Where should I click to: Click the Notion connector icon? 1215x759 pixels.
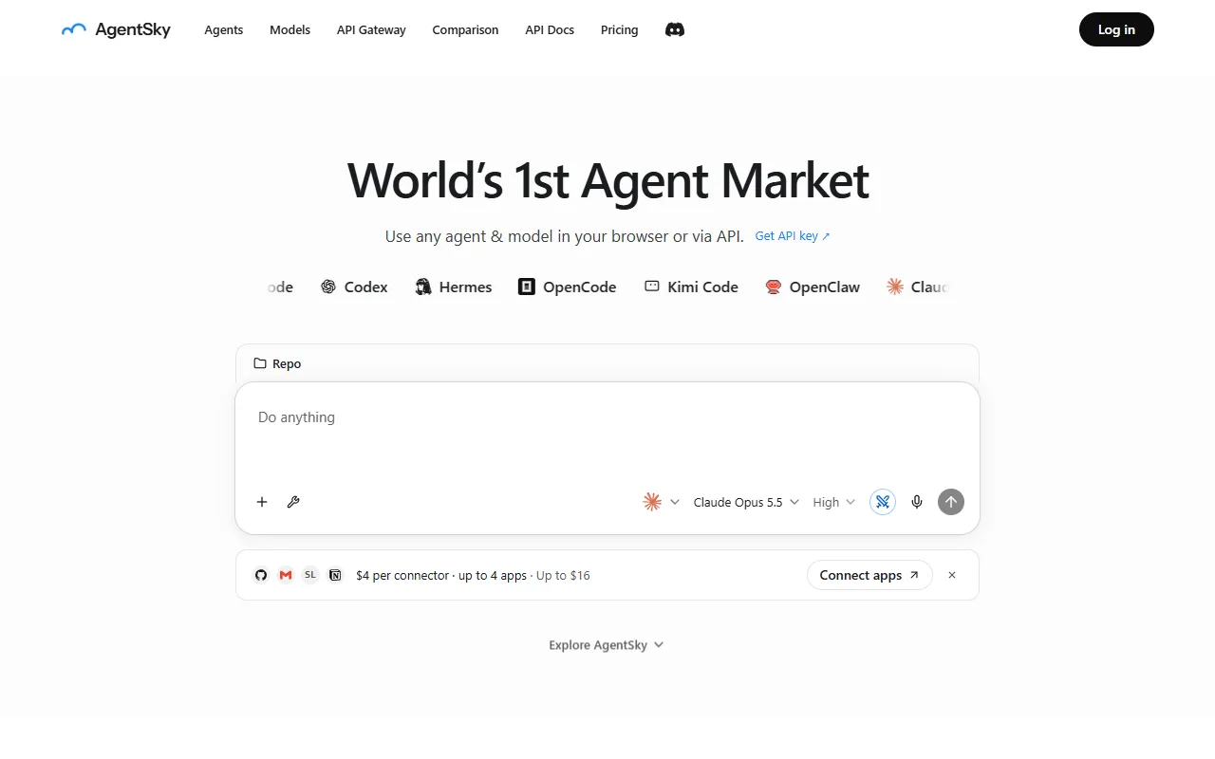click(335, 575)
